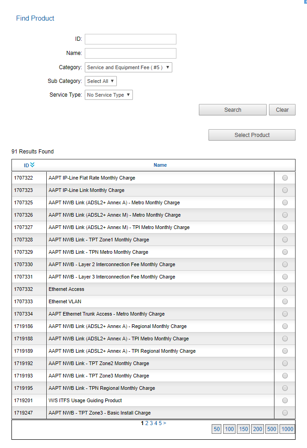This screenshot has width=307, height=448.
Task: Expand the Sub Category dropdown
Action: 101,81
